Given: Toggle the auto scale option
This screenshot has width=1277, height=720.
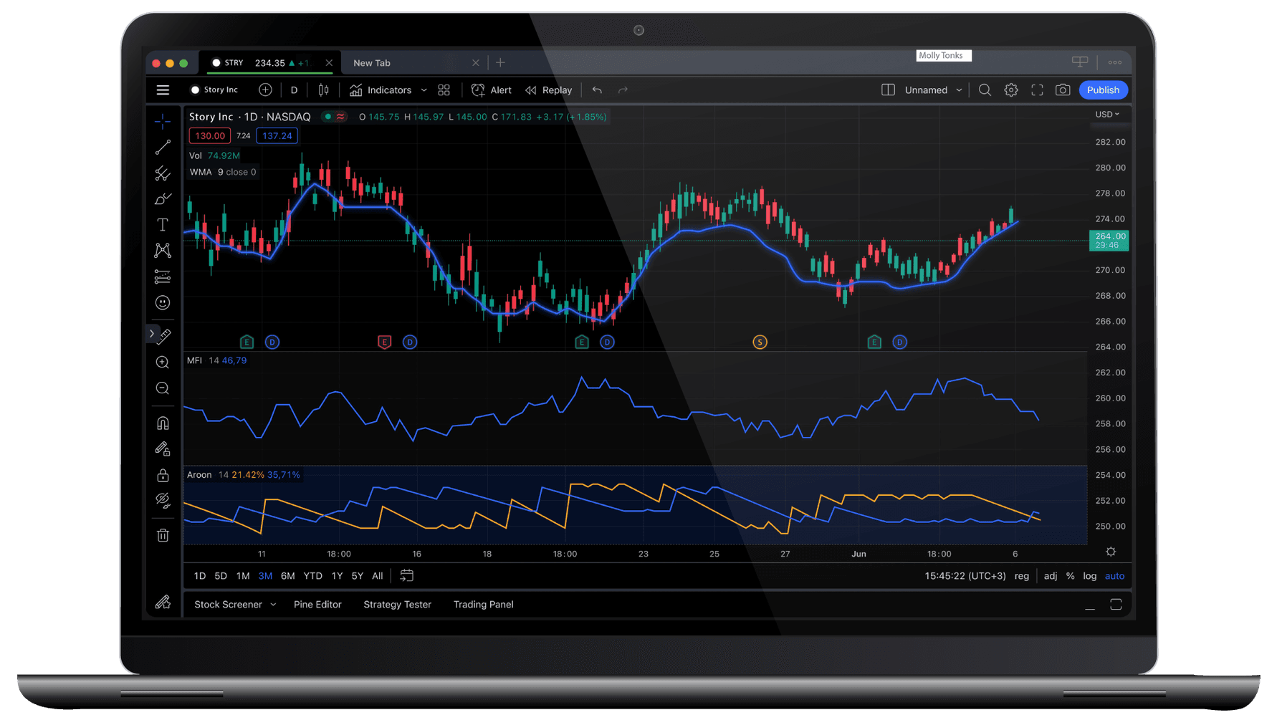Looking at the screenshot, I should [x=1114, y=575].
